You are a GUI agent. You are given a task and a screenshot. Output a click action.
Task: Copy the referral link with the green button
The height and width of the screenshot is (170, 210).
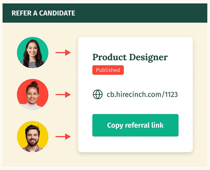pyautogui.click(x=135, y=125)
